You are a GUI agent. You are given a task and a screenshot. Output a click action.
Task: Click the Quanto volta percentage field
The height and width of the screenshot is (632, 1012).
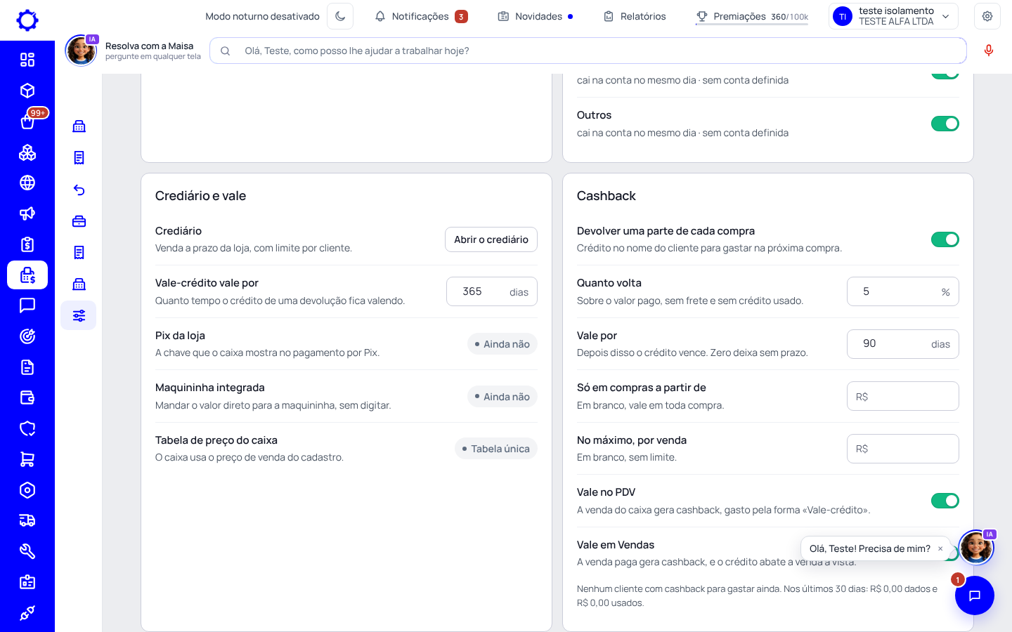(x=903, y=291)
